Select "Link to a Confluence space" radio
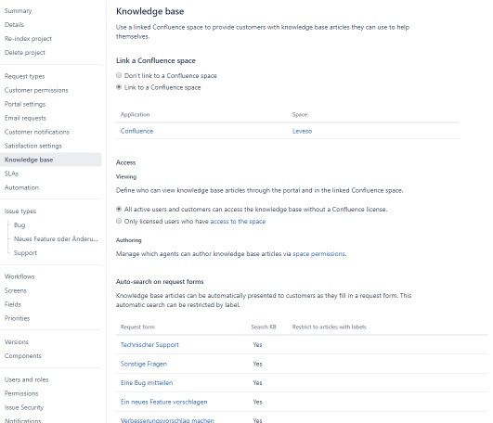Image resolution: width=493 pixels, height=423 pixels. pos(119,87)
